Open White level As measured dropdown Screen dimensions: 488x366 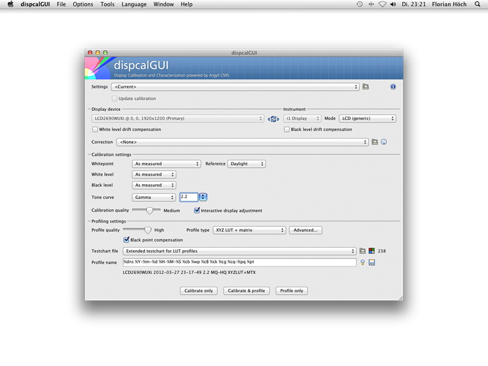click(x=154, y=174)
